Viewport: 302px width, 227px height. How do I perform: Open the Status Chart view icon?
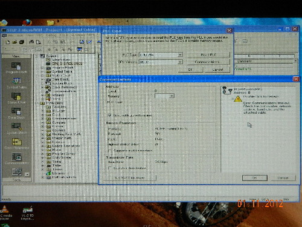[16, 96]
